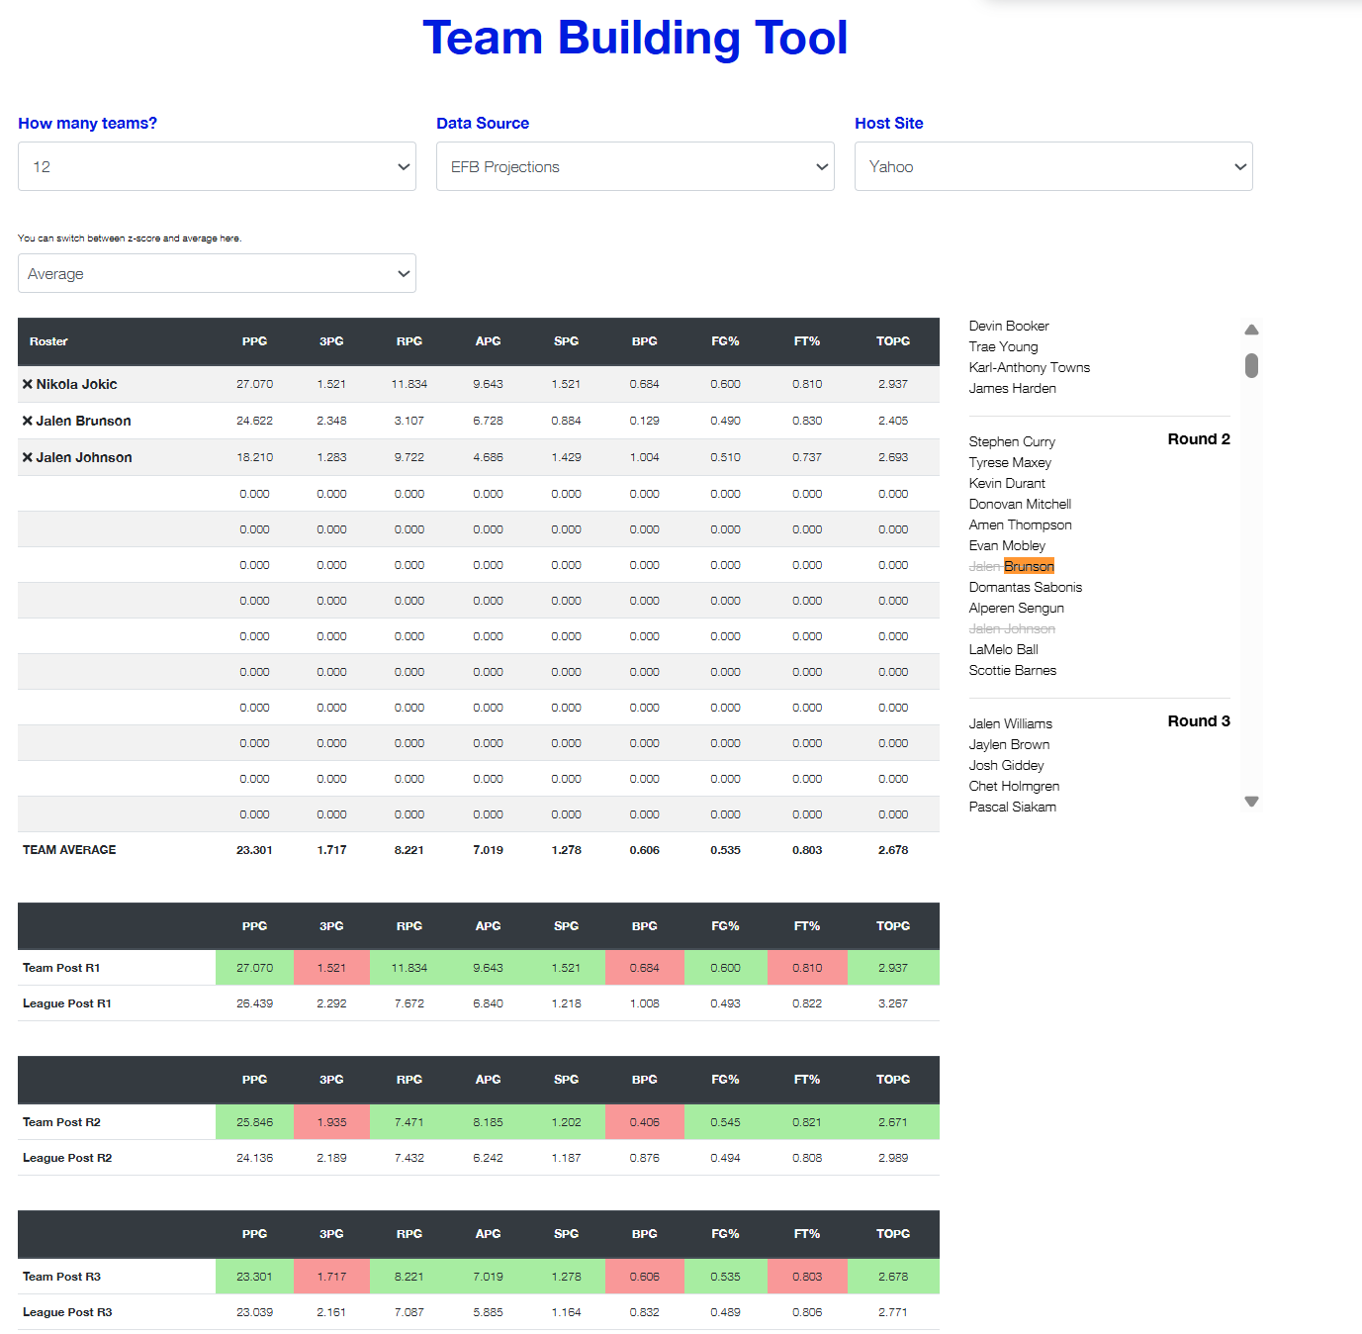Pick Devin Booker from the list
The width and height of the screenshot is (1362, 1334).
pyautogui.click(x=1009, y=326)
